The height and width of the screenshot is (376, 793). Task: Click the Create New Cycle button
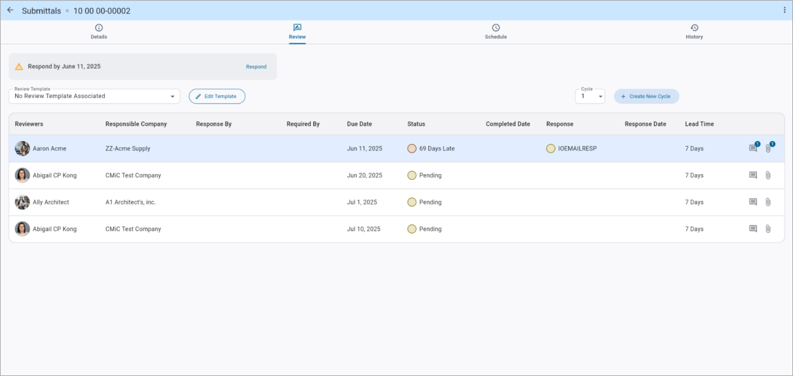click(x=646, y=97)
